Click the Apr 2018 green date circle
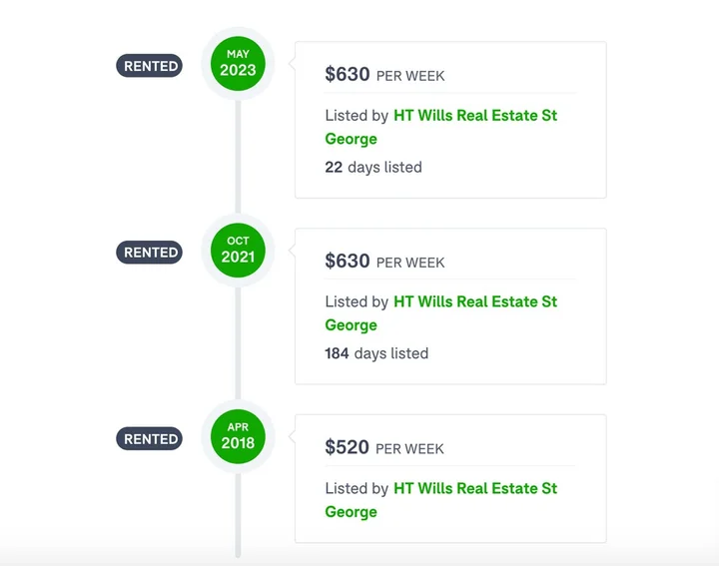The height and width of the screenshot is (566, 719). (238, 436)
